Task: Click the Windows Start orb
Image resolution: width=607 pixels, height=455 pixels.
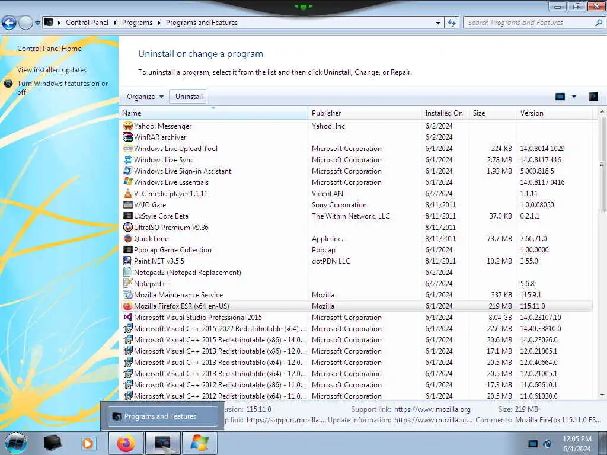Action: (x=15, y=443)
